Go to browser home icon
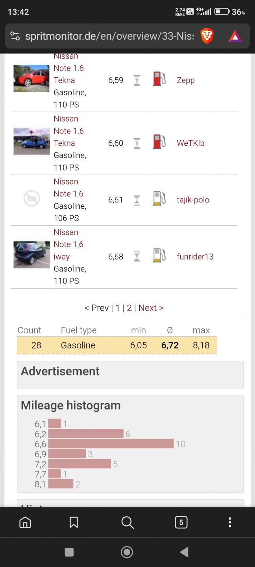Image resolution: width=255 pixels, height=567 pixels. pos(25,522)
